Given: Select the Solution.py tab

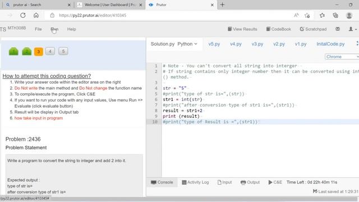Looking at the screenshot, I should (163, 44).
